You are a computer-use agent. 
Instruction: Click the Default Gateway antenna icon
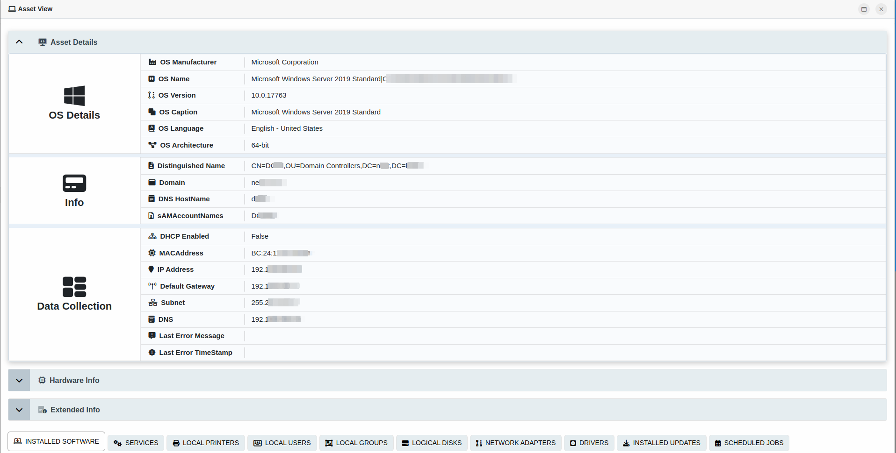(x=152, y=286)
